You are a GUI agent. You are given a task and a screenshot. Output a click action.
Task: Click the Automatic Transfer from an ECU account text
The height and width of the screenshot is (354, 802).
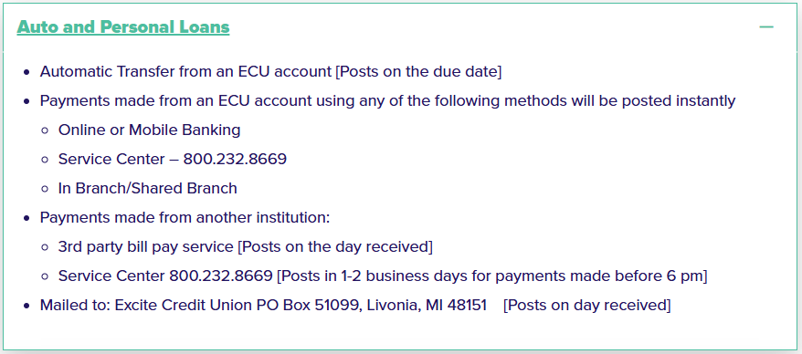point(185,71)
